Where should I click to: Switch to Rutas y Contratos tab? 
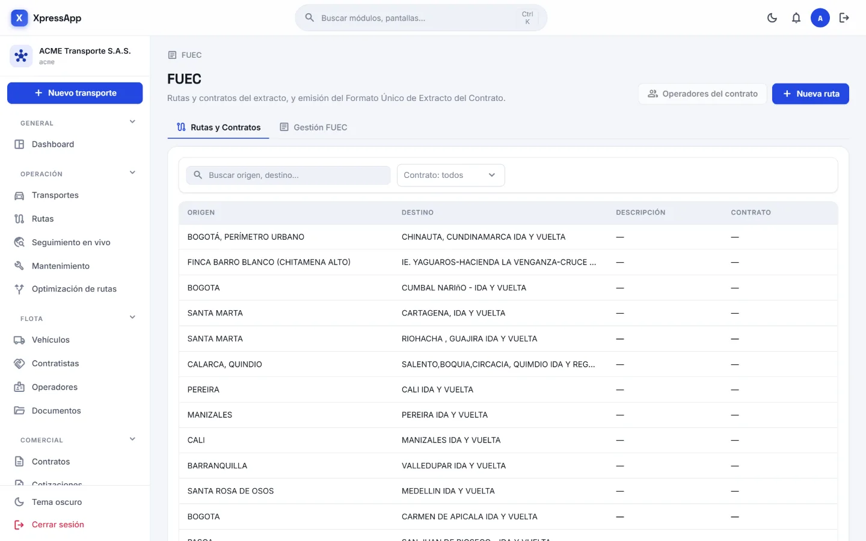218,127
